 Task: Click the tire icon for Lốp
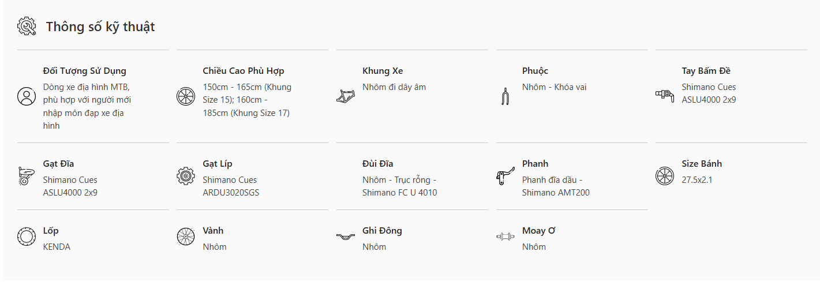click(27, 237)
